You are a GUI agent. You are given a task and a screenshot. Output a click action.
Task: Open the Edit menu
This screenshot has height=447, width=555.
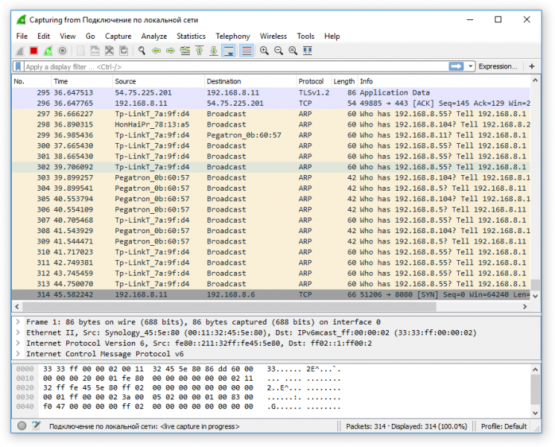[43, 36]
